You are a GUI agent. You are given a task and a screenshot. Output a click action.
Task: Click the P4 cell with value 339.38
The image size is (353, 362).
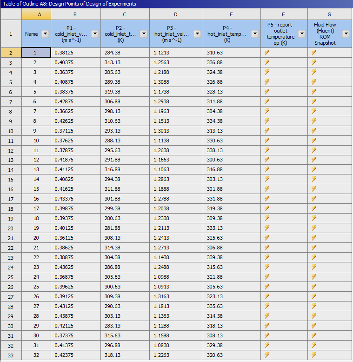pos(231,257)
